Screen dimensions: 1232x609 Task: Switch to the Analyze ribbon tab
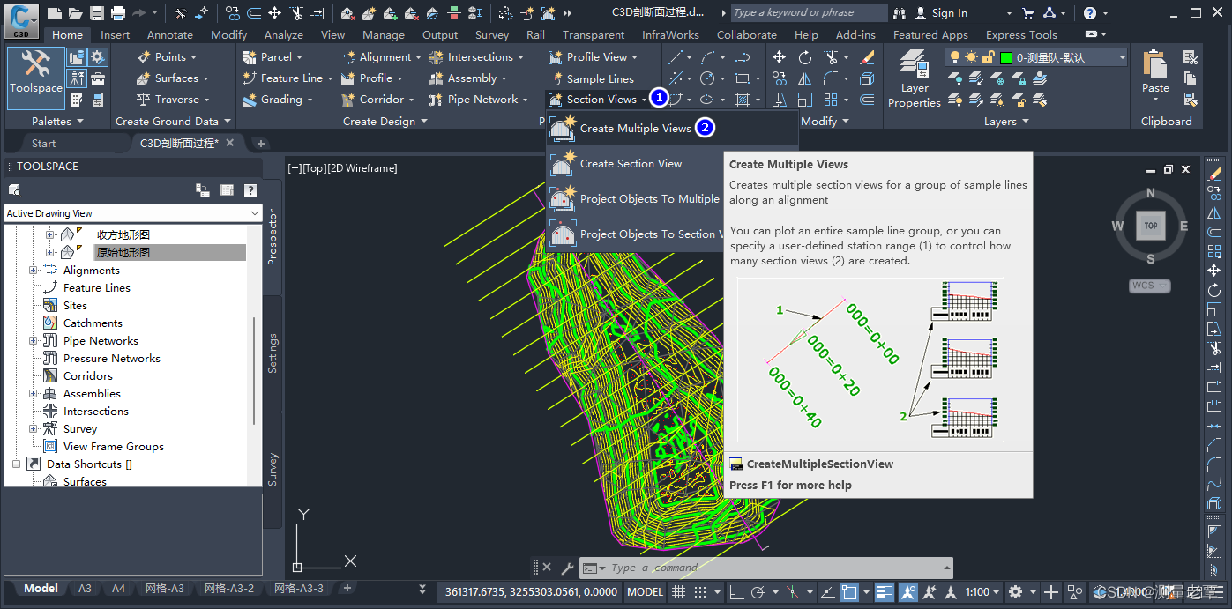click(x=284, y=35)
